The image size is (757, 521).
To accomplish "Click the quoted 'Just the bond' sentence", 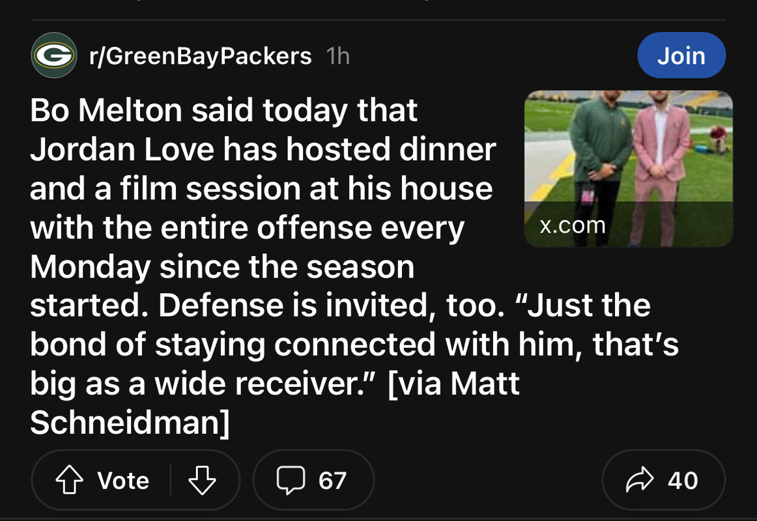I will [x=354, y=344].
